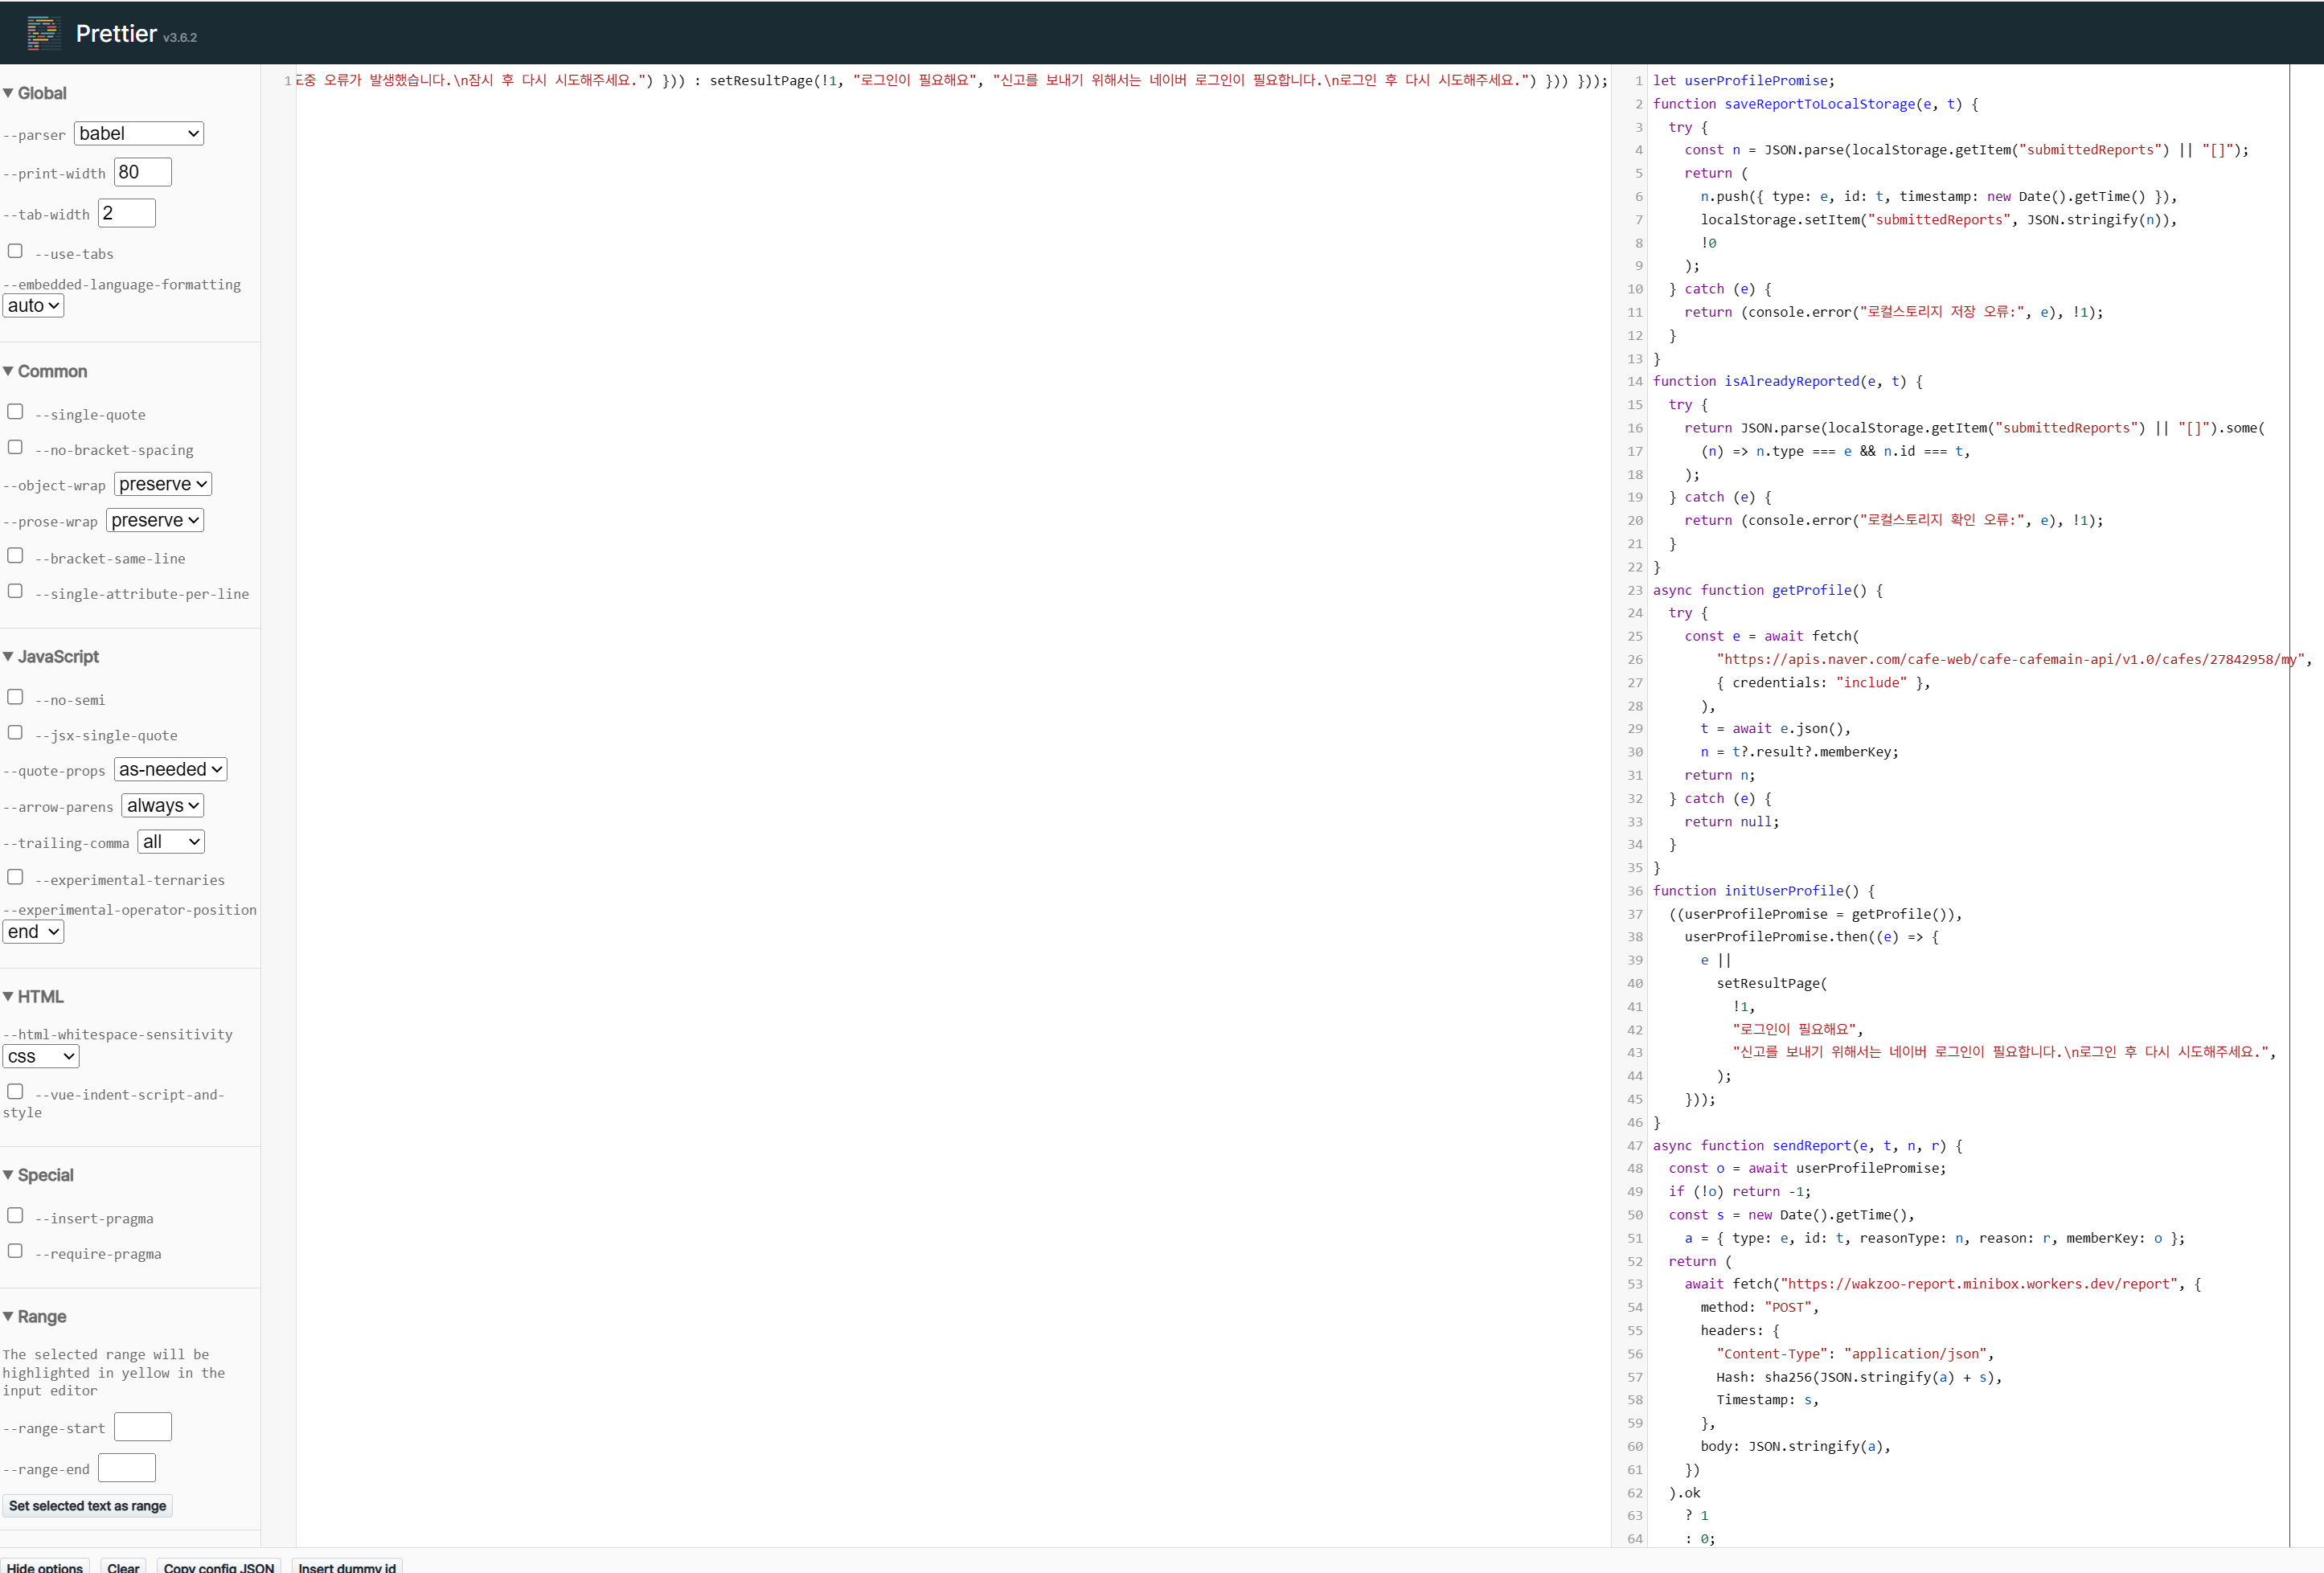The height and width of the screenshot is (1573, 2324).
Task: Toggle the --no-bracket-spacing checkbox
Action: pos(15,447)
